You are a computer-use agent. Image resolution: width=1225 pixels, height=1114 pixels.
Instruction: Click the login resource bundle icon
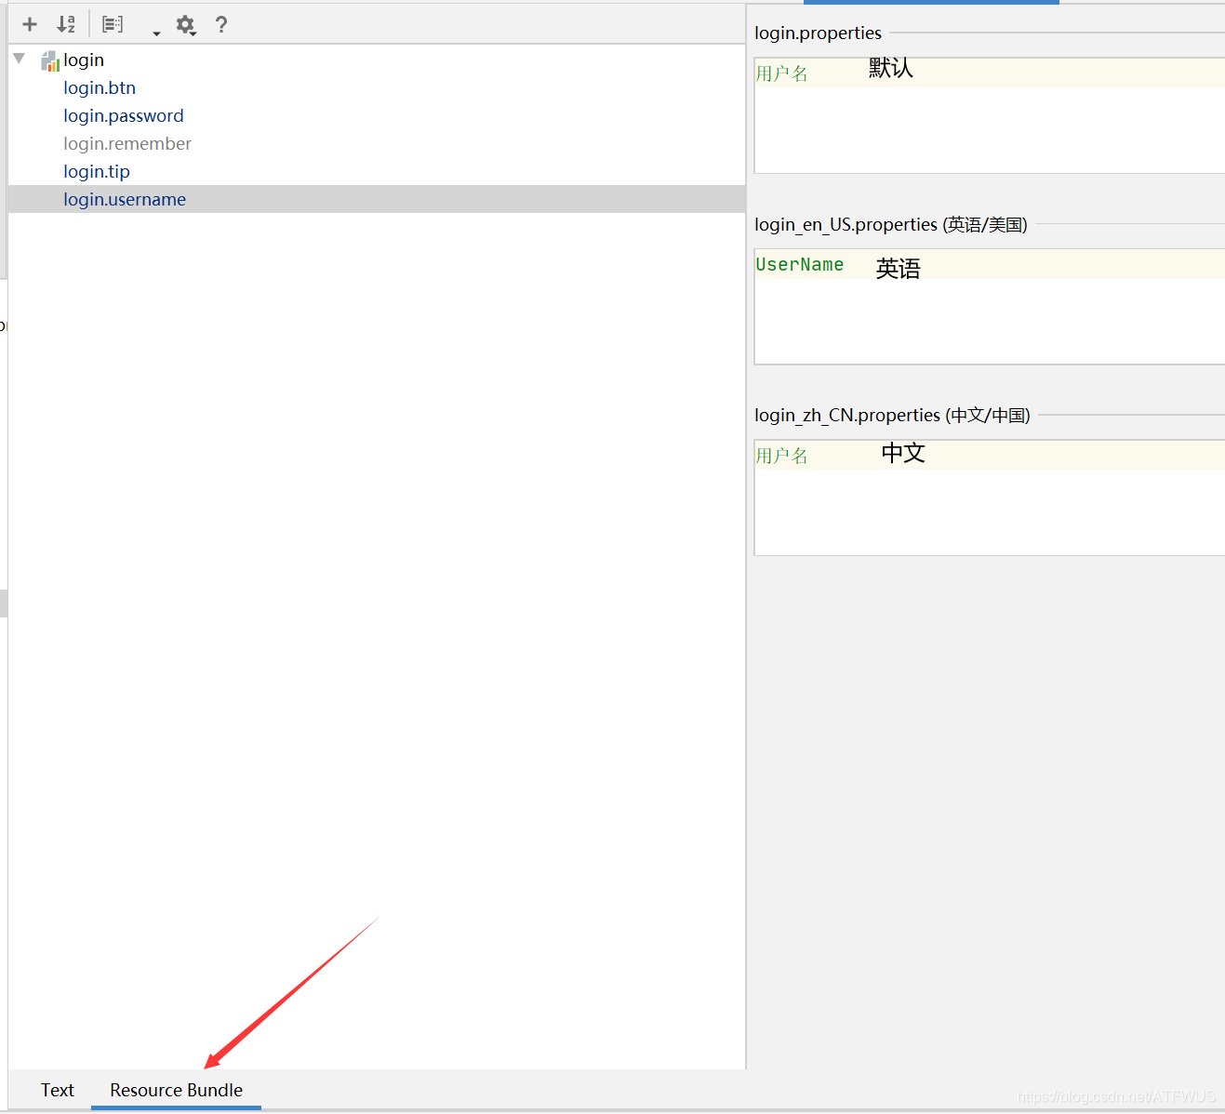(50, 61)
